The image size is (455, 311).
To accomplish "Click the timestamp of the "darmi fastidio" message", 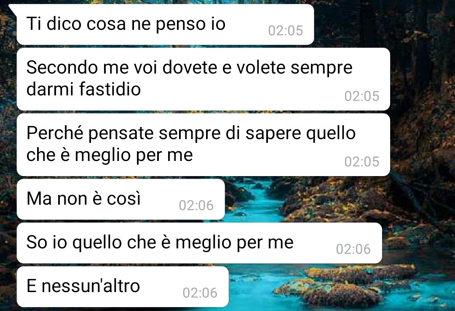I will click(x=361, y=96).
